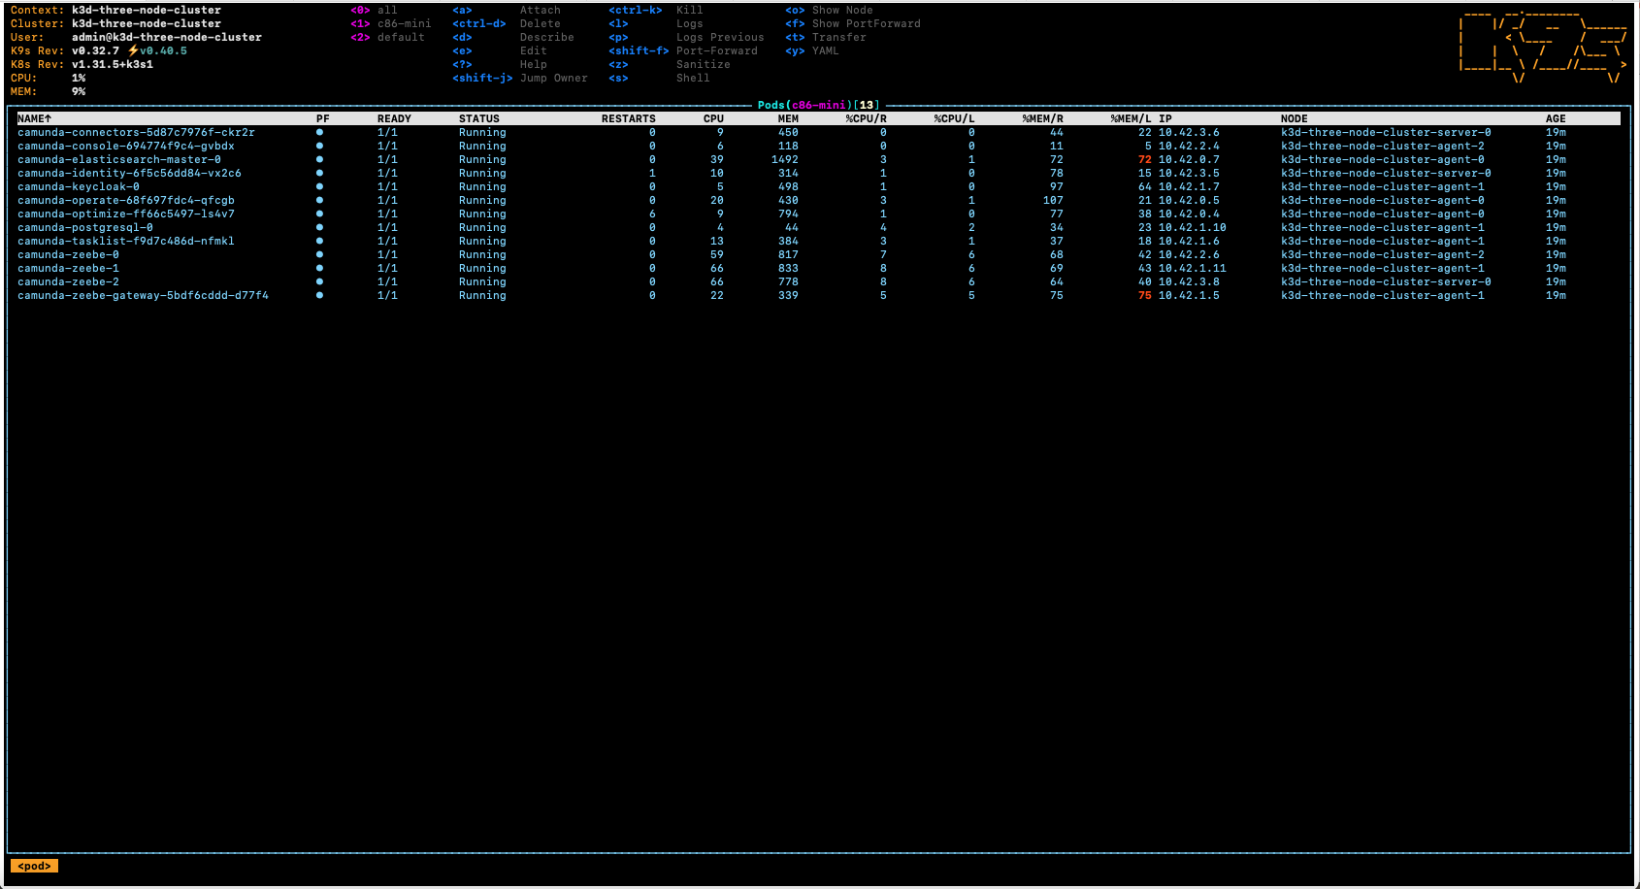Click port-forward dot for camunda-zeebe-1
1640x889 pixels.
coord(319,268)
